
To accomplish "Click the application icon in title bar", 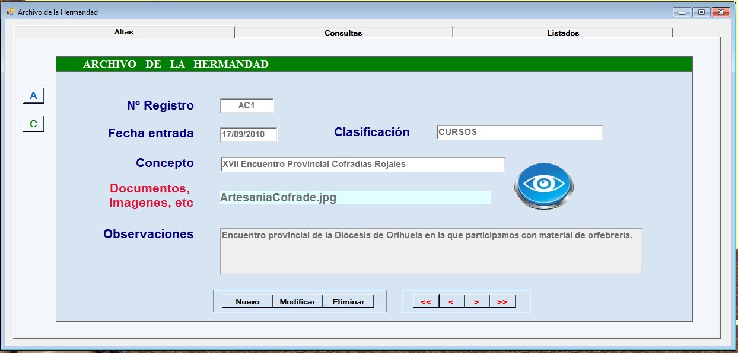I will (10, 12).
